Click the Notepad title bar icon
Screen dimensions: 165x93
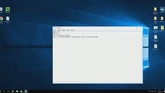click(x=54, y=28)
